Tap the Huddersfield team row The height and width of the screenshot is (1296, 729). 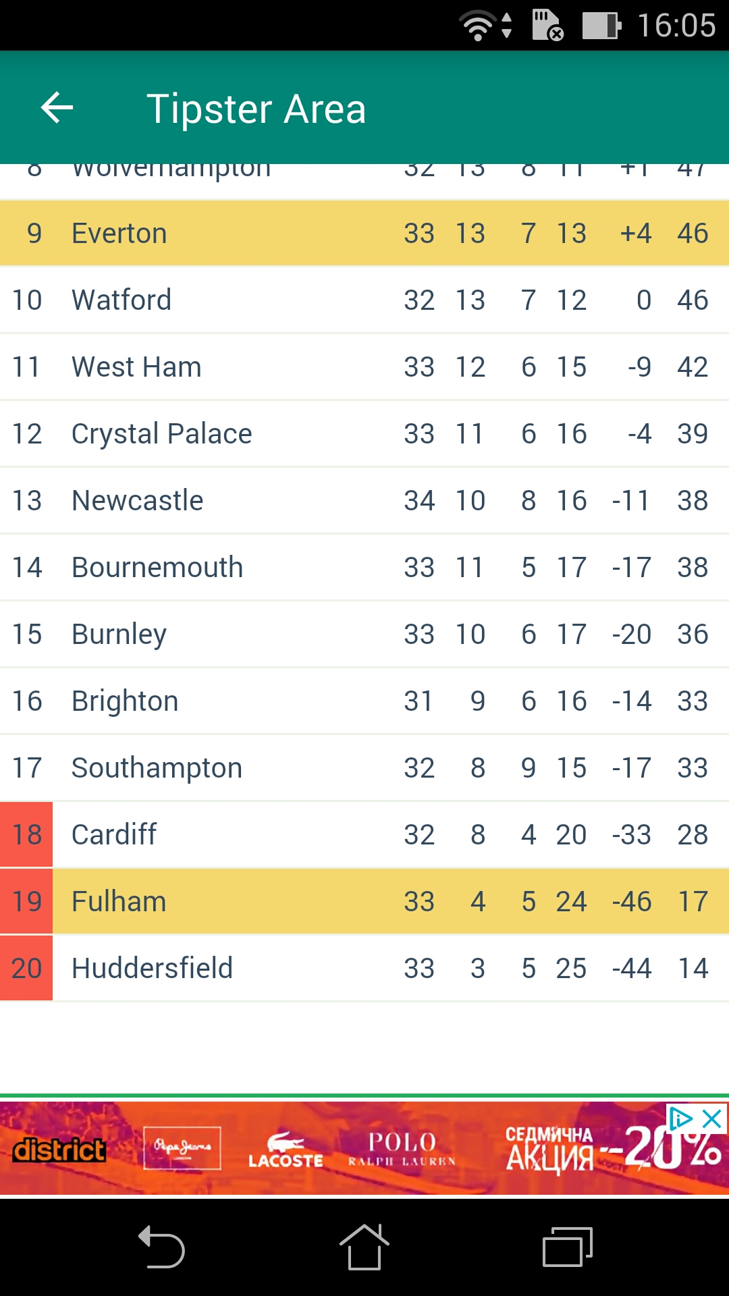click(x=364, y=968)
